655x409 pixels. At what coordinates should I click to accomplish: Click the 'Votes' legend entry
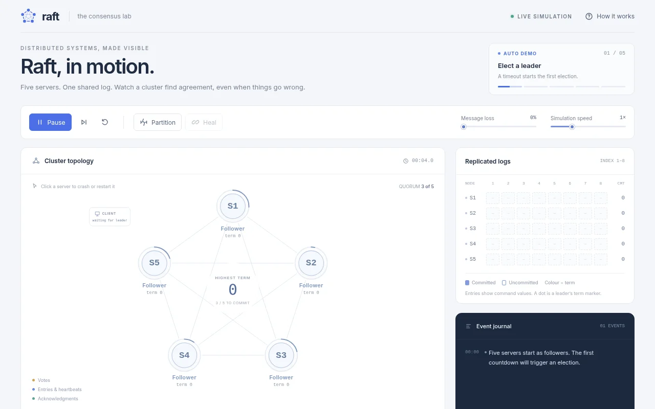point(41,380)
